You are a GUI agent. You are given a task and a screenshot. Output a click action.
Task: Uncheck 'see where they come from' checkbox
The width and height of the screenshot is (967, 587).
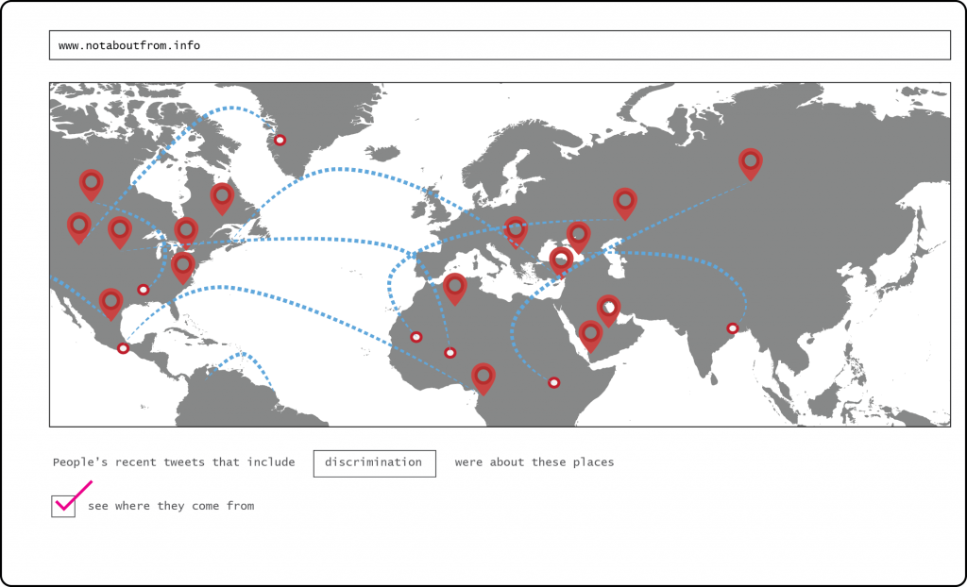click(x=63, y=506)
